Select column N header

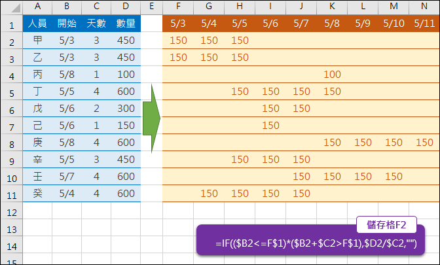point(424,7)
